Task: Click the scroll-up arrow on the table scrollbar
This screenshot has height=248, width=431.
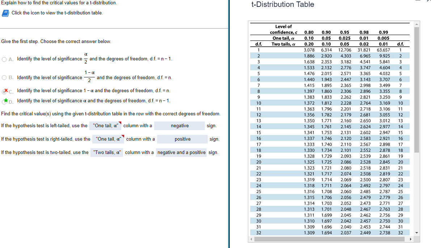Action: point(416,25)
